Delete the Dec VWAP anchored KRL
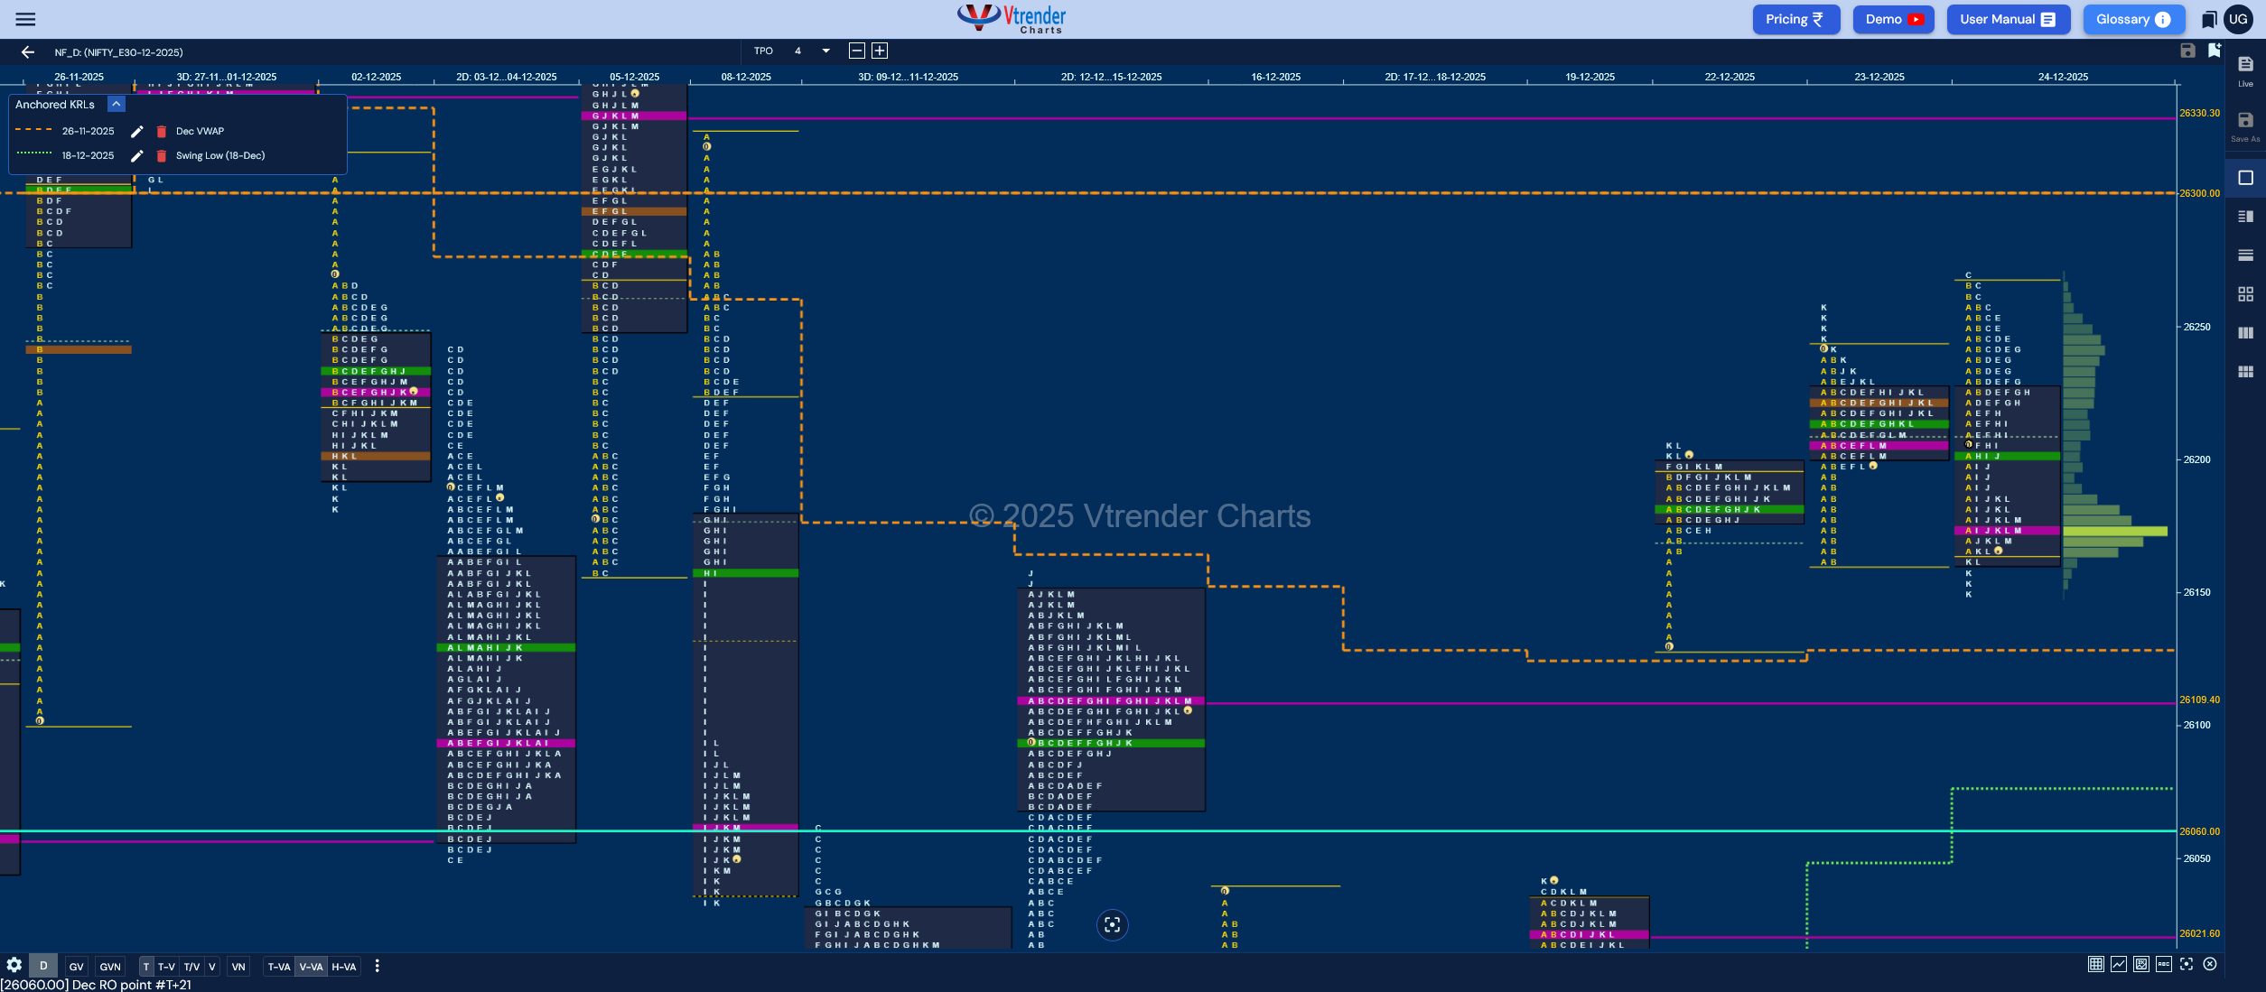Screen dimensions: 2266x992 pos(161,131)
